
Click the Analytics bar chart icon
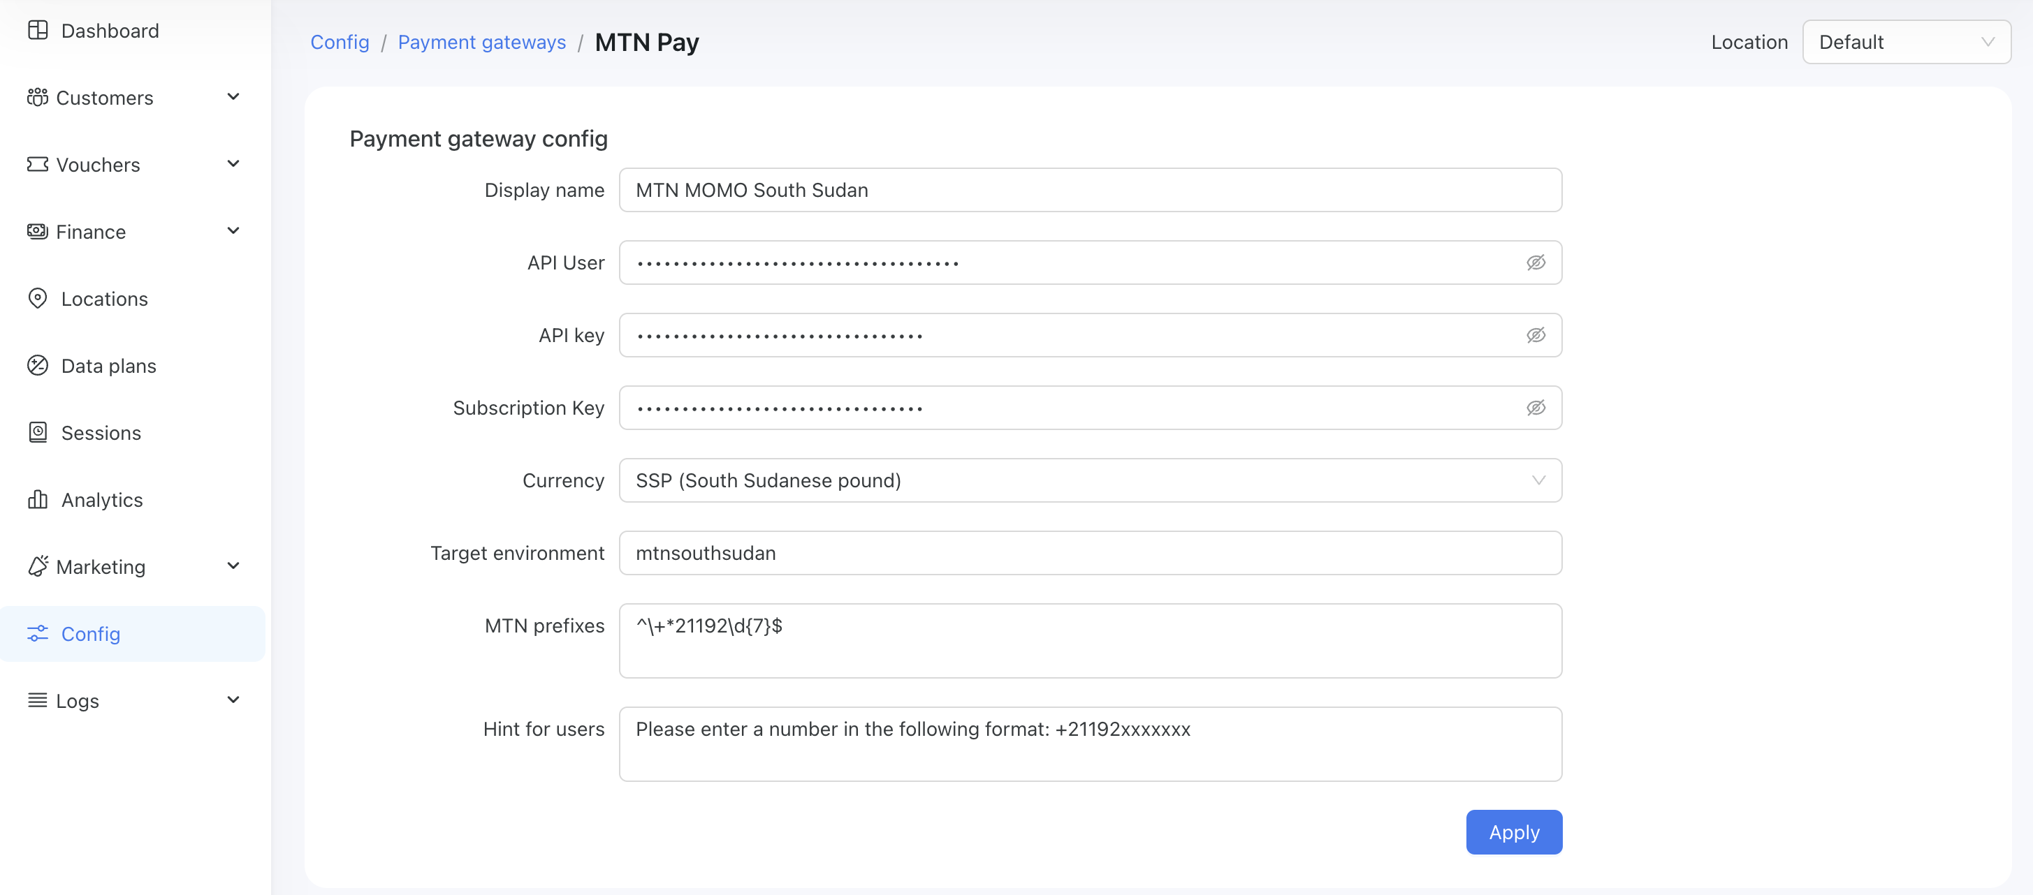tap(37, 499)
